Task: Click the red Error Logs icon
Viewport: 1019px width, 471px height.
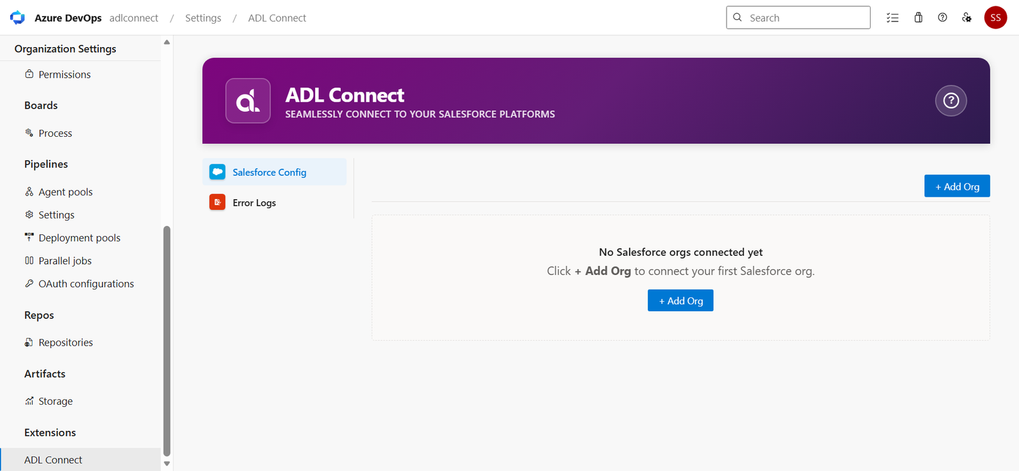Action: tap(217, 202)
